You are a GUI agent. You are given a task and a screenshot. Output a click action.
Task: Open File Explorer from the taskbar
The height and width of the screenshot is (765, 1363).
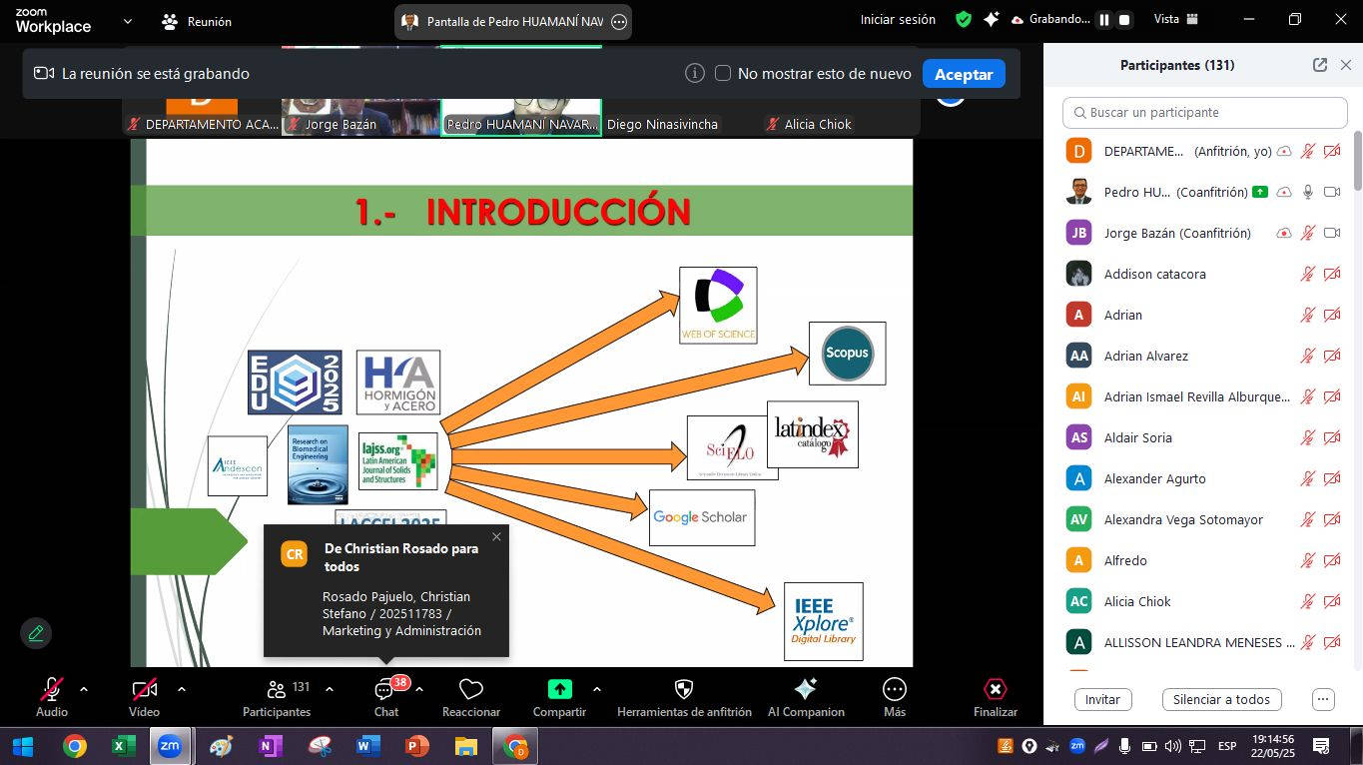[465, 746]
